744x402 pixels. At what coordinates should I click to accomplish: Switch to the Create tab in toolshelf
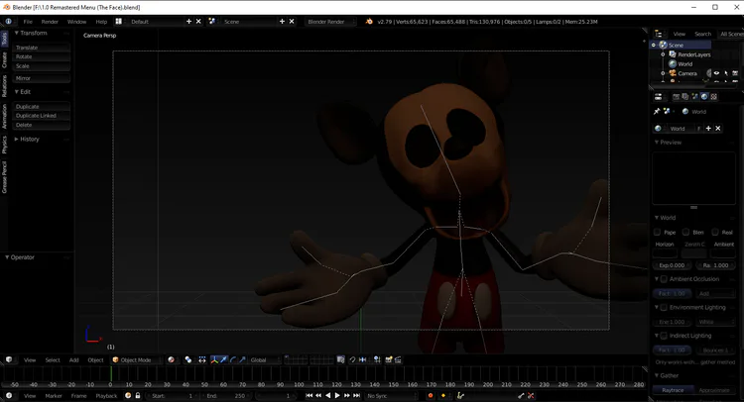pos(4,60)
